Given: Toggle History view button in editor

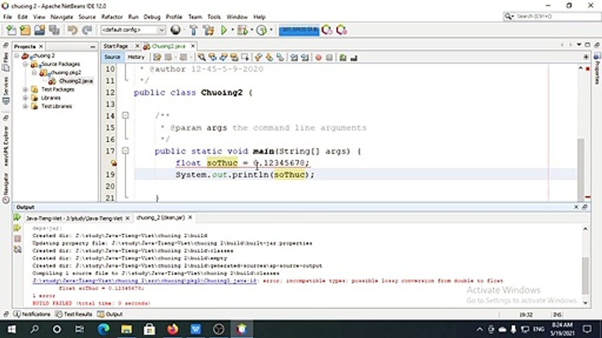Looking at the screenshot, I should pyautogui.click(x=136, y=57).
